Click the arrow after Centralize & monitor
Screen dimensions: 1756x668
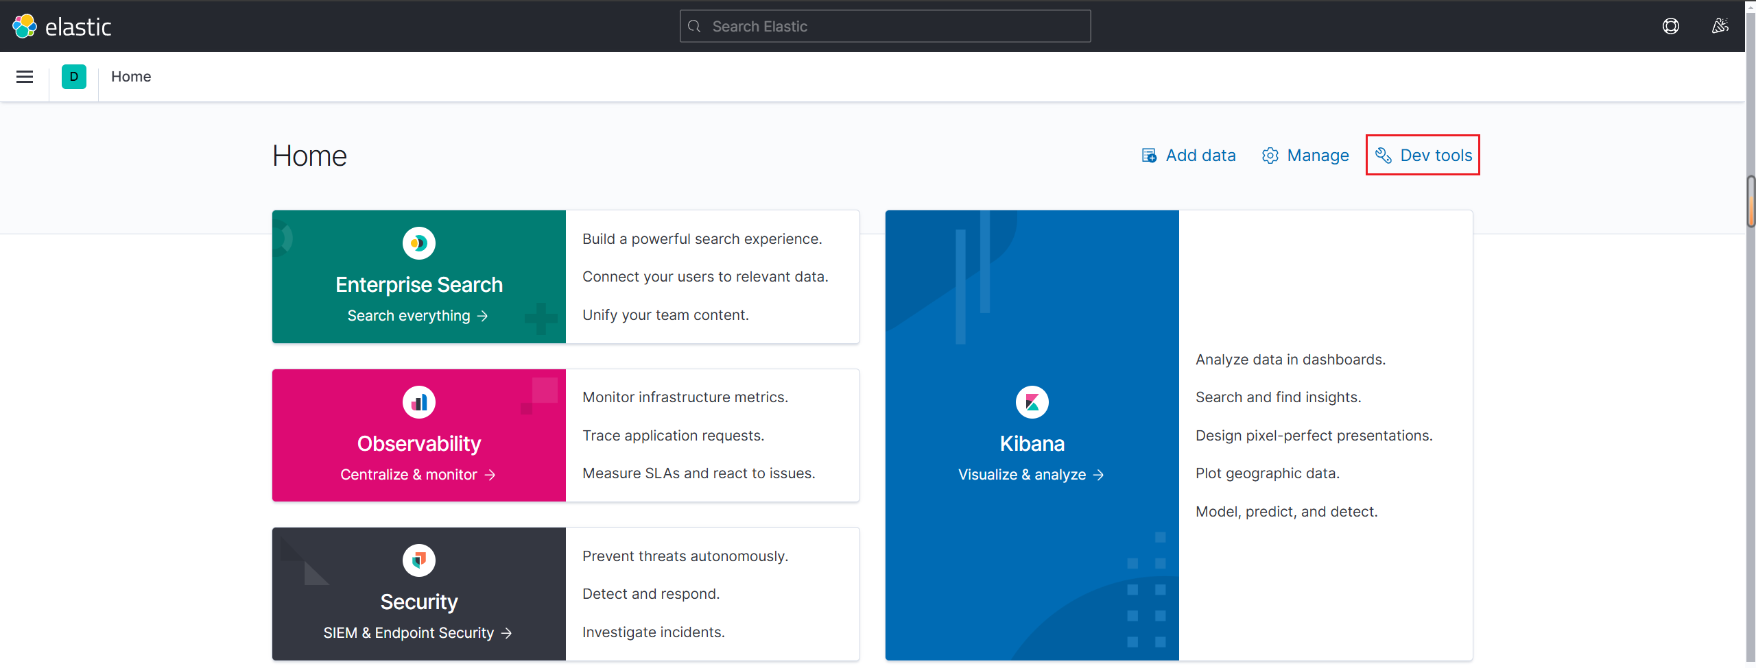click(x=490, y=475)
